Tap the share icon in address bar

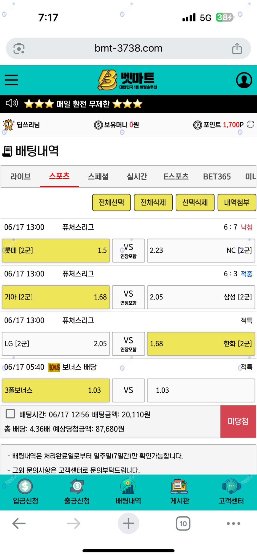(237, 48)
